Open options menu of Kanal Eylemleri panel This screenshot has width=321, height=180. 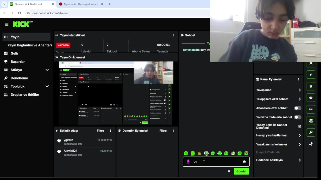coord(298,79)
